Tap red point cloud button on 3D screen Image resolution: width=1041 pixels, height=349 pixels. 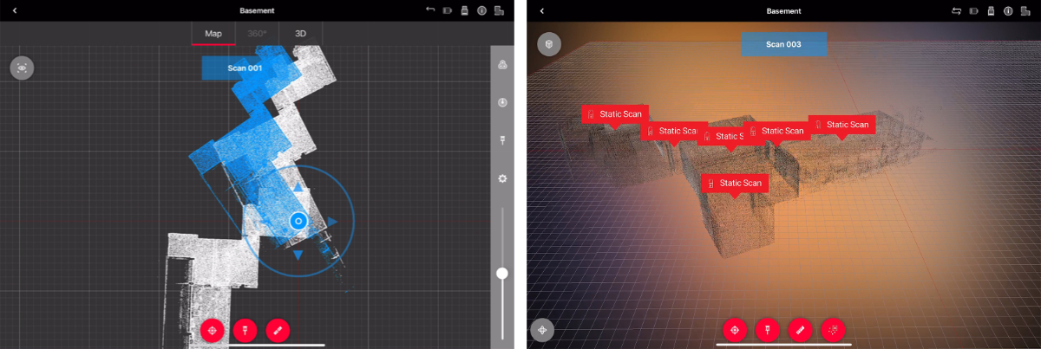833,330
